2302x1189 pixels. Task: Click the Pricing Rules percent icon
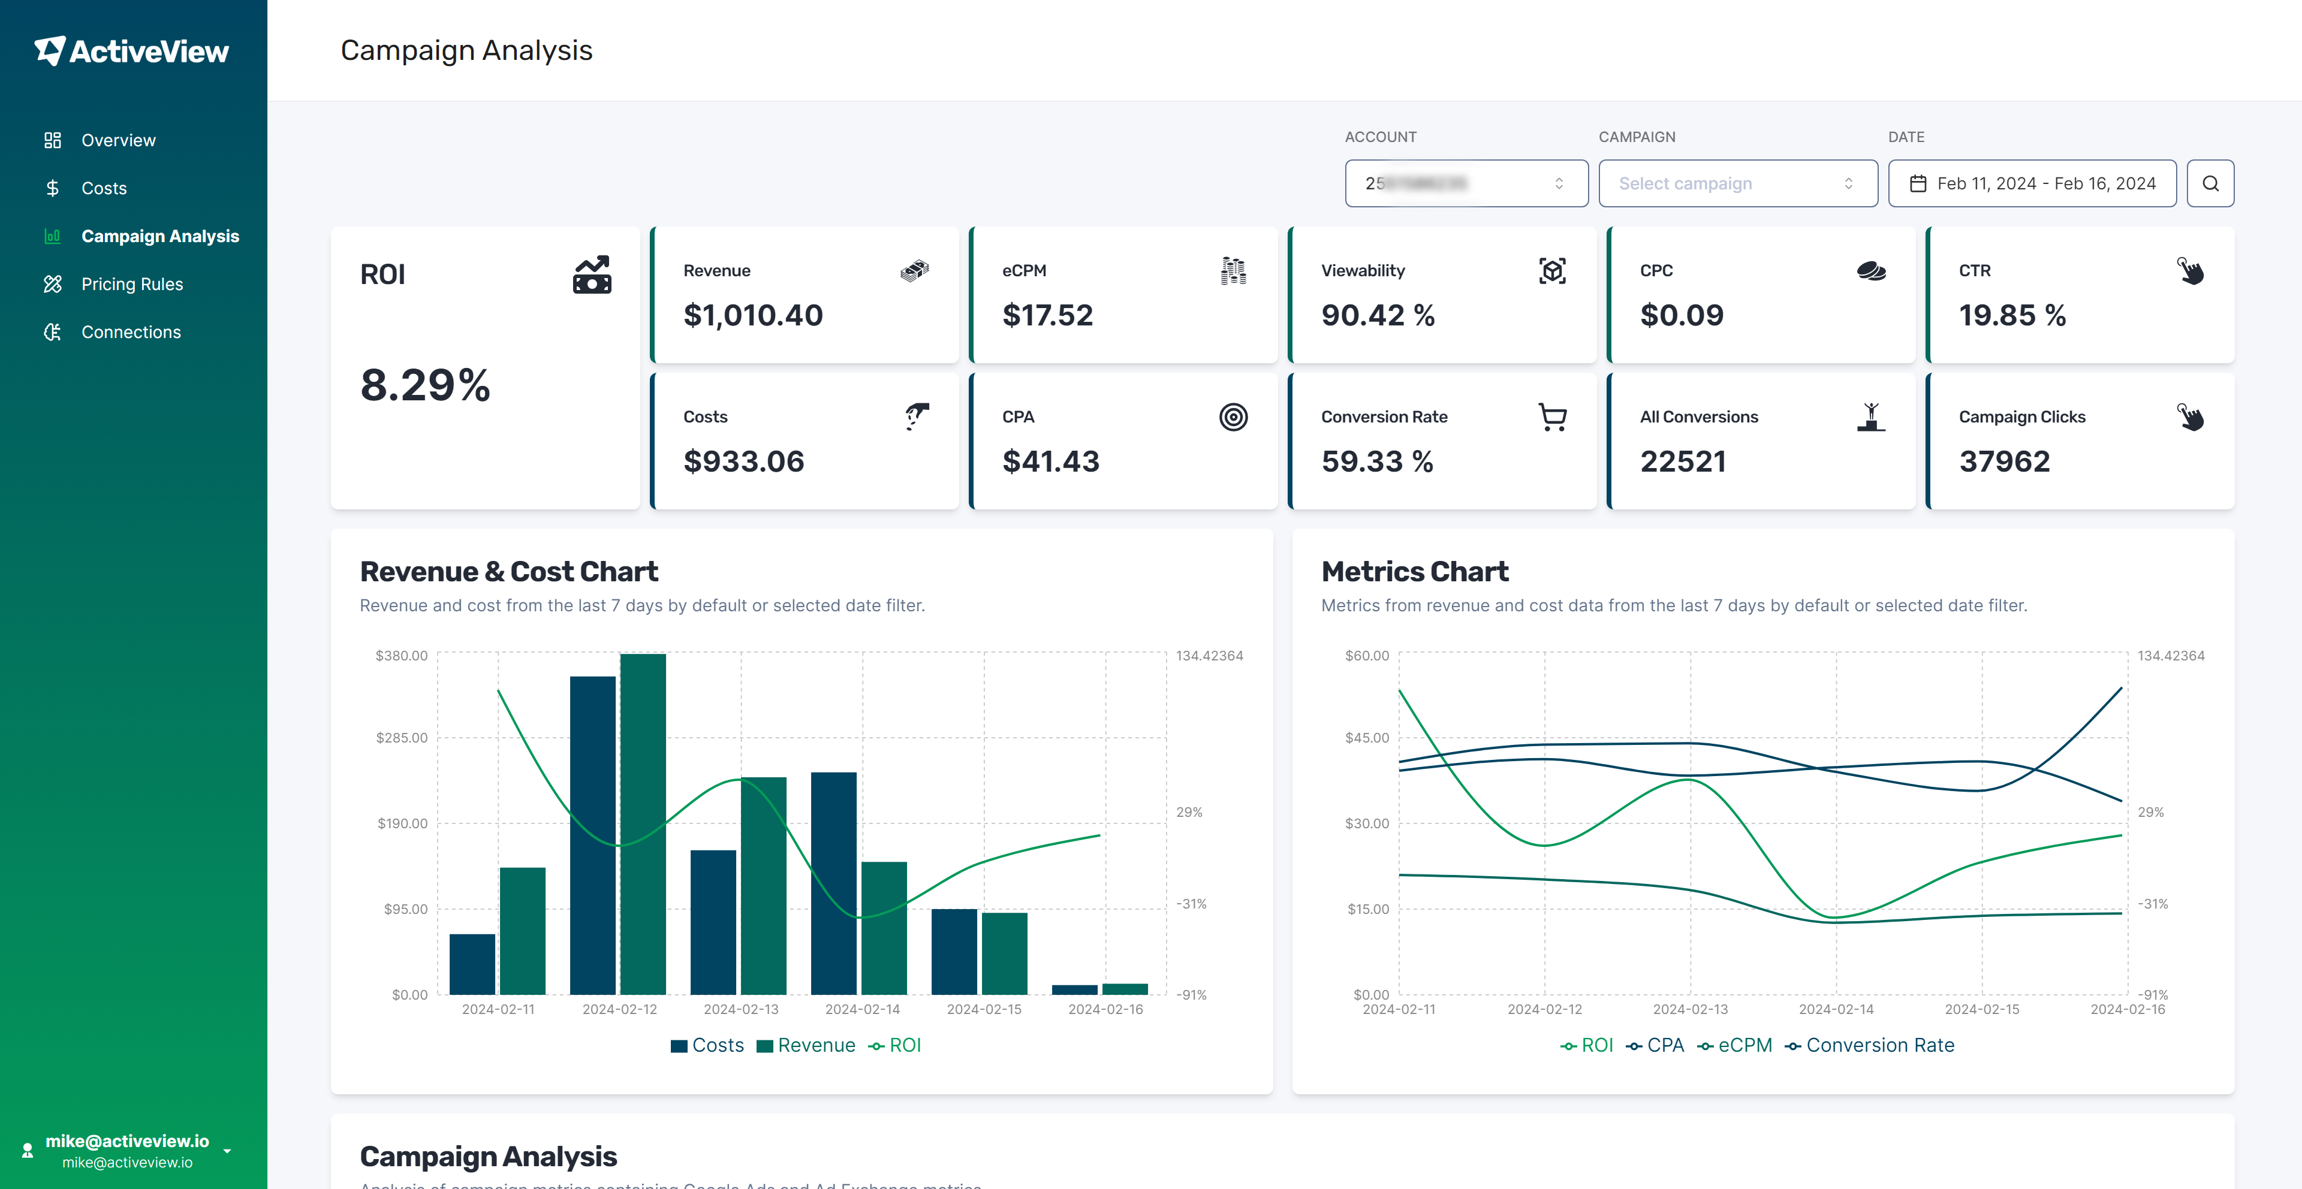52,283
